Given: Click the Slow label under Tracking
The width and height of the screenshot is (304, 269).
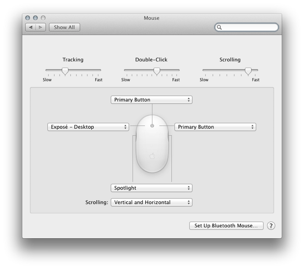Looking at the screenshot, I should (x=47, y=80).
